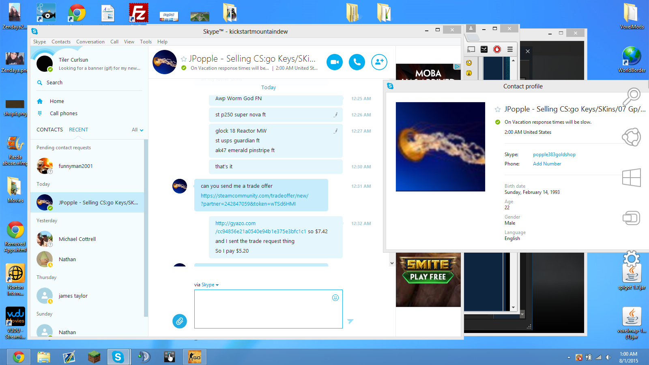Open Minecraft from the taskbar
Screen dimensions: 649x365
[x=94, y=357]
